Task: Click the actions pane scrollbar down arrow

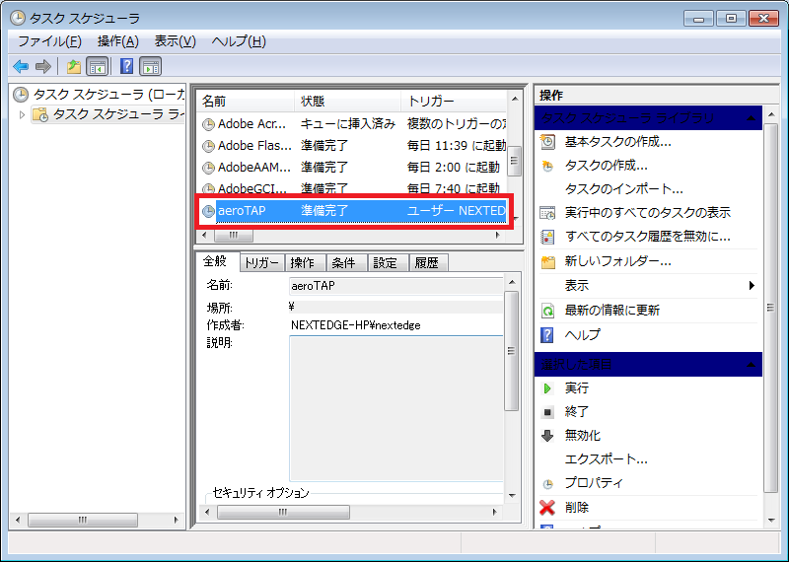Action: 771,521
